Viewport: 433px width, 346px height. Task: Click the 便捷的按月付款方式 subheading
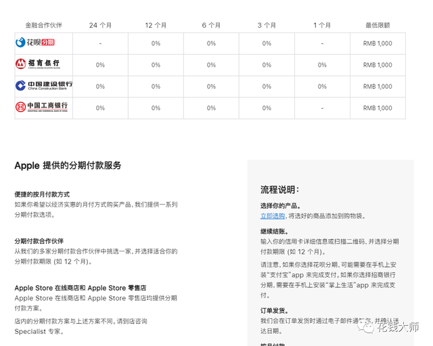[42, 194]
